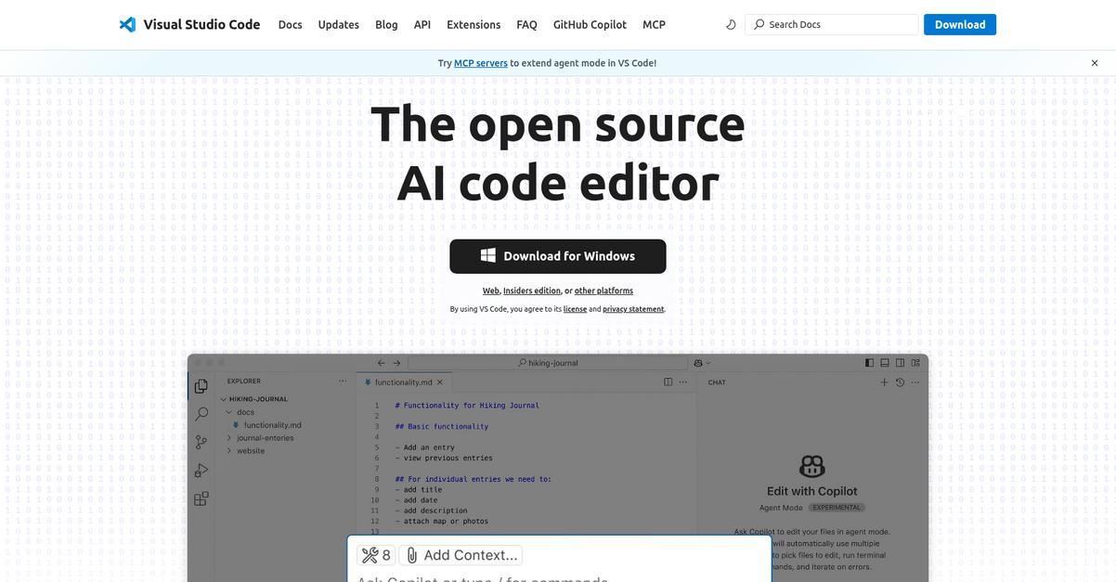Open functionality.md in the explorer tree

coord(272,425)
